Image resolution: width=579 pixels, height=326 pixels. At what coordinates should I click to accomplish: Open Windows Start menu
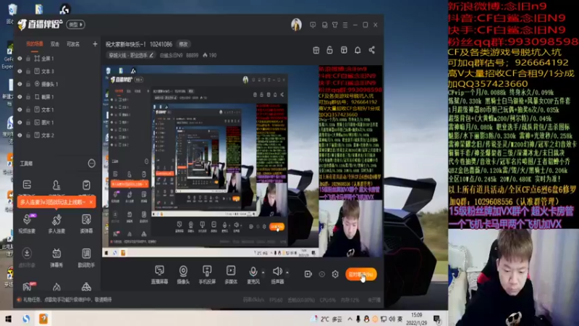click(8, 319)
